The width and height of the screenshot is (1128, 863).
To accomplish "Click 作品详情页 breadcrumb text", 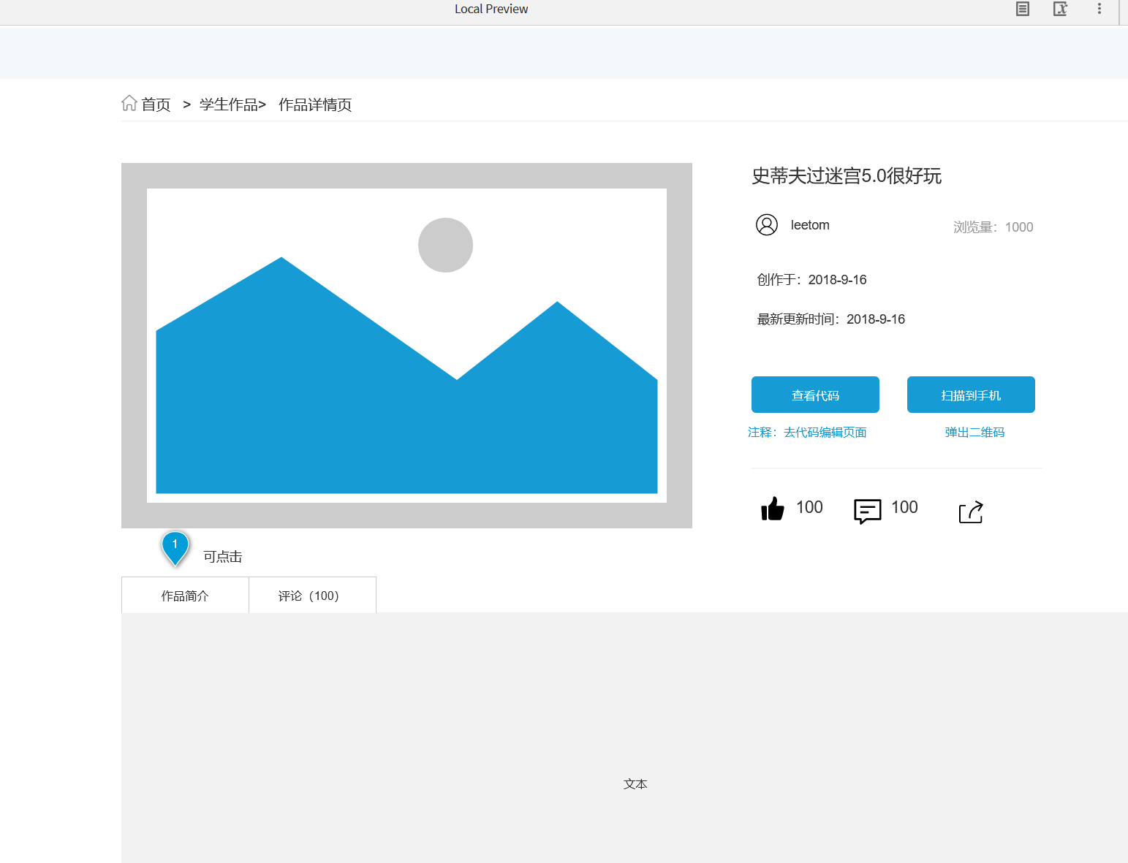I will click(315, 104).
